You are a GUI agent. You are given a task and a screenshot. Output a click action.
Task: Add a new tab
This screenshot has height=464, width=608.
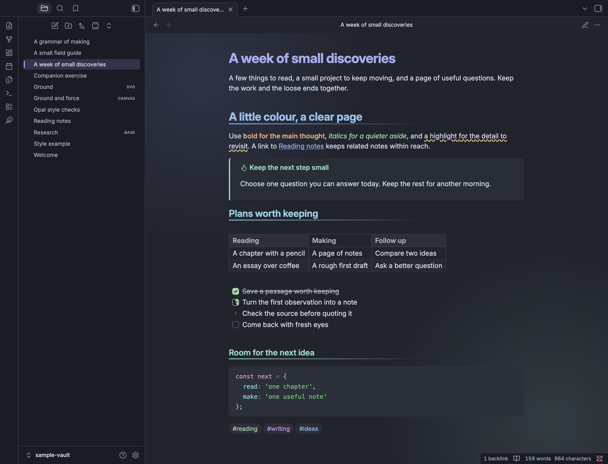pyautogui.click(x=245, y=9)
